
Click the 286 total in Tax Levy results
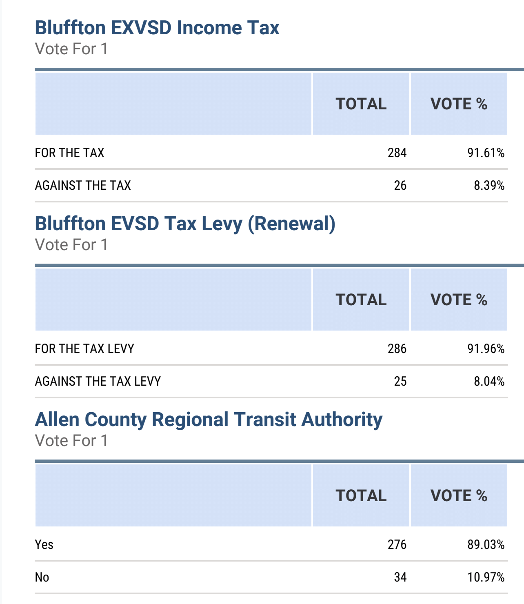click(x=397, y=349)
